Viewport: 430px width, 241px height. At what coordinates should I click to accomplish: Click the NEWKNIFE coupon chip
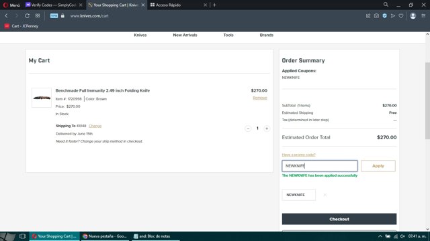pyautogui.click(x=298, y=195)
